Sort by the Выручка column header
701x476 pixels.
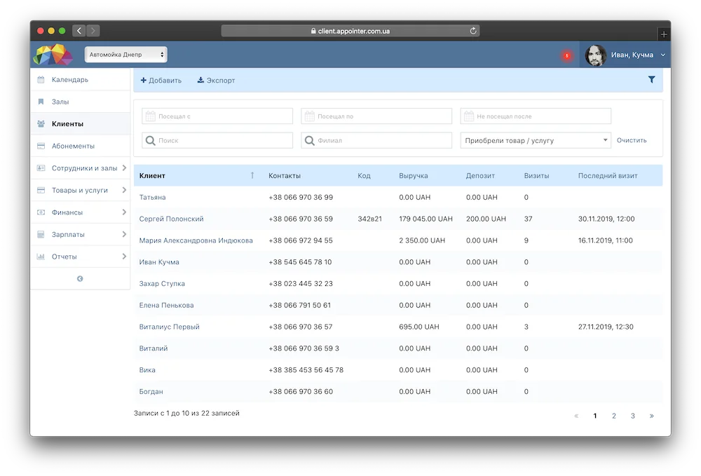414,176
